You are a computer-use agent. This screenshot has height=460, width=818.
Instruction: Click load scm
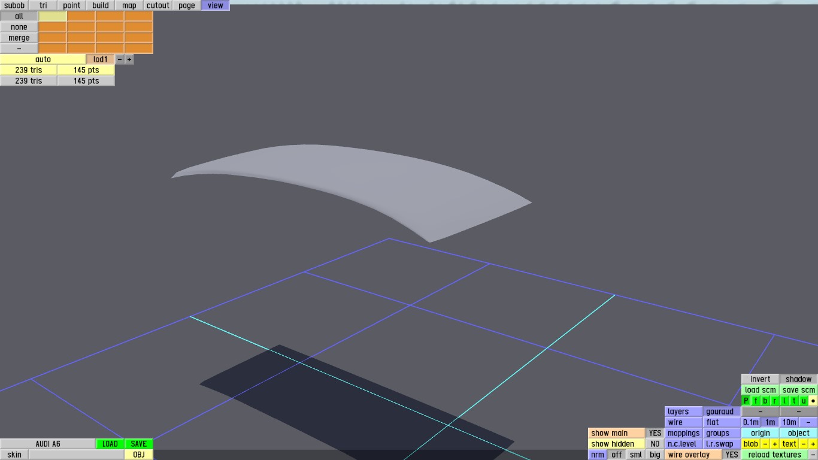(761, 390)
